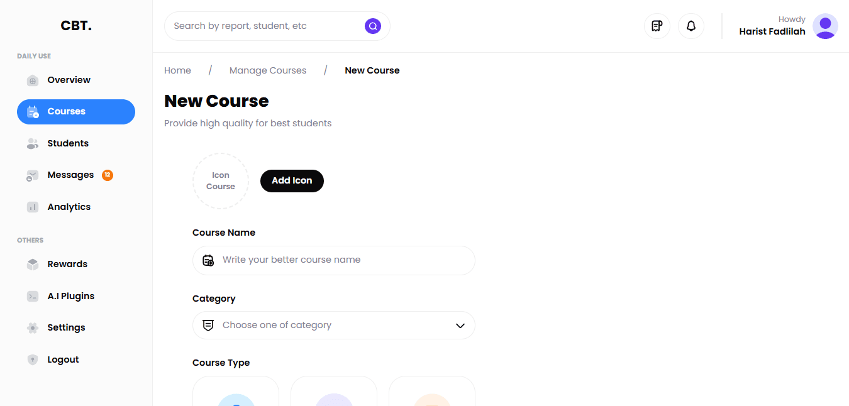Click the Settings gear icon in sidebar
The width and height of the screenshot is (849, 406).
click(x=33, y=328)
